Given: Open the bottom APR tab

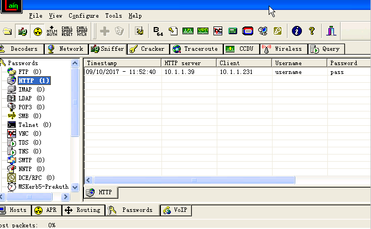Looking at the screenshot, I should point(46,210).
